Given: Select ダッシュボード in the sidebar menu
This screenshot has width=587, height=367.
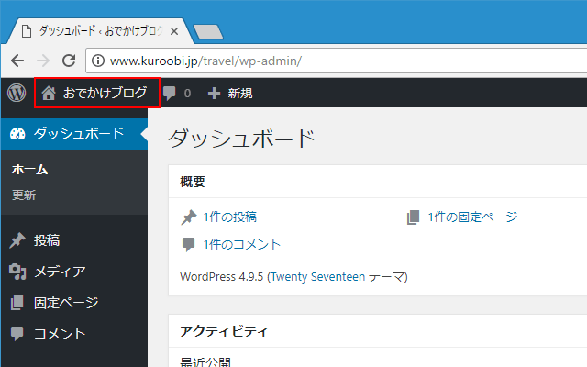Looking at the screenshot, I should (74, 134).
